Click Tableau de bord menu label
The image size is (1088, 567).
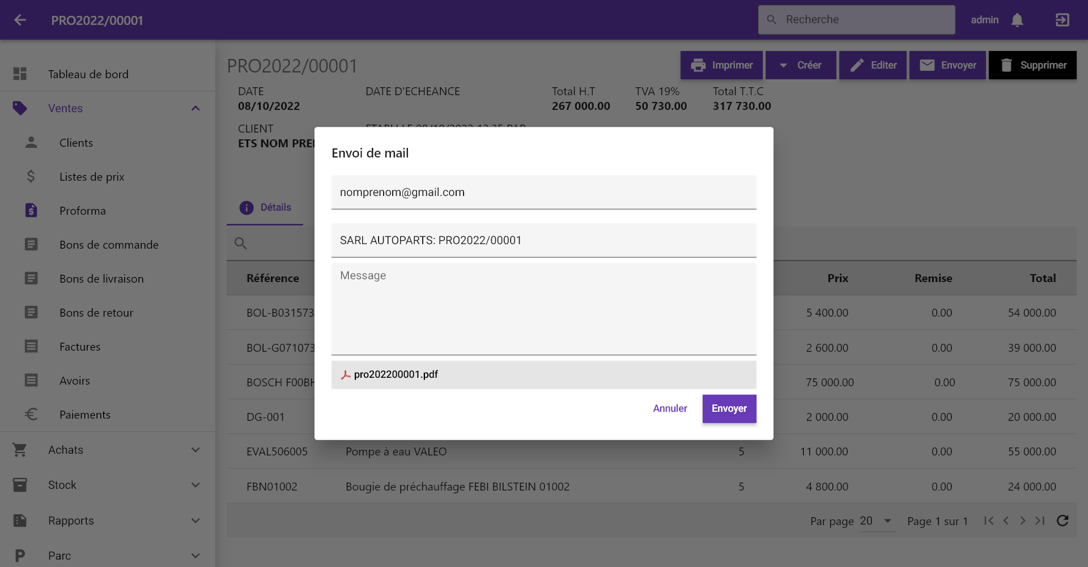[88, 74]
